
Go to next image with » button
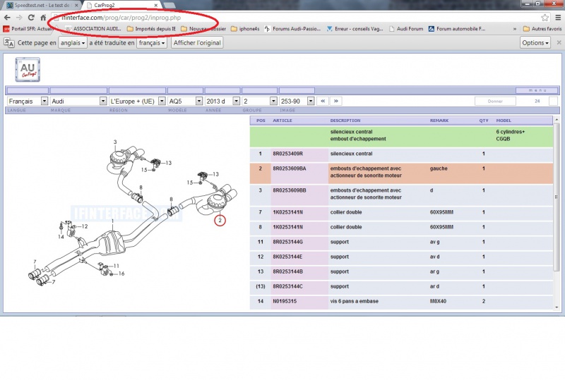pos(336,102)
